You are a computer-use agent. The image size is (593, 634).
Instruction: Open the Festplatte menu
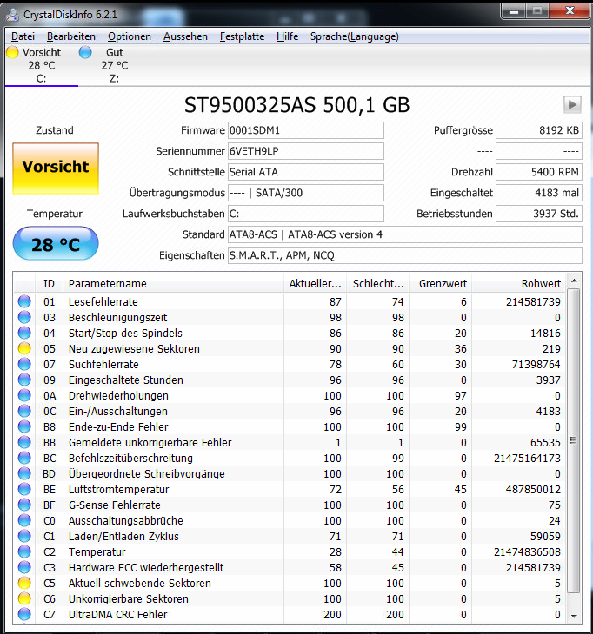click(242, 36)
